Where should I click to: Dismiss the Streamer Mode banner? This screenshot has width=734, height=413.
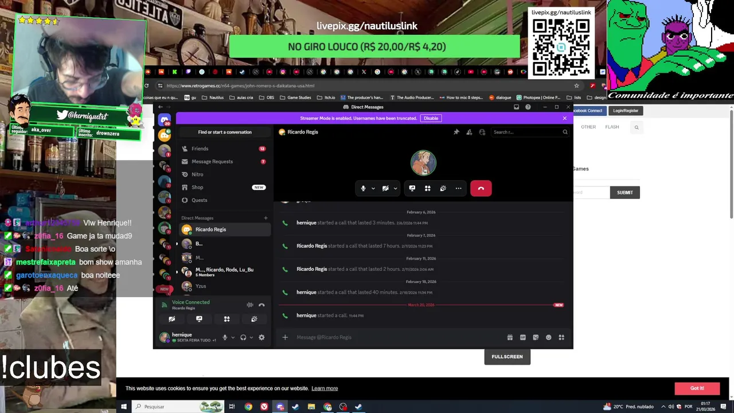click(564, 118)
